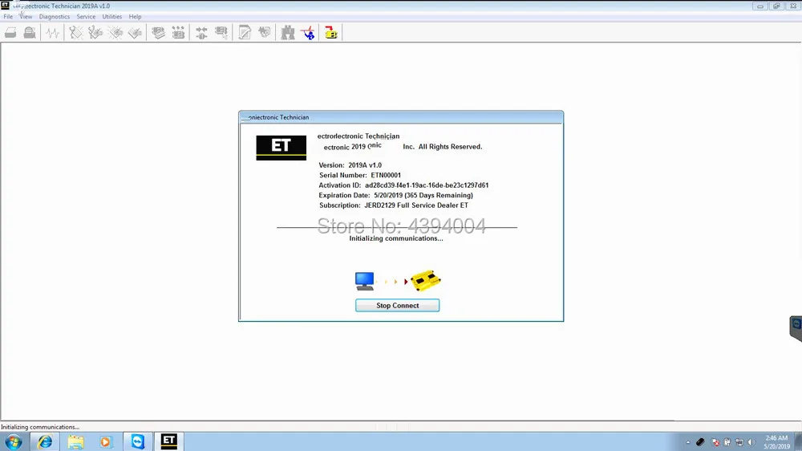Select the ET application taskbar button
802x451 pixels.
(x=168, y=441)
